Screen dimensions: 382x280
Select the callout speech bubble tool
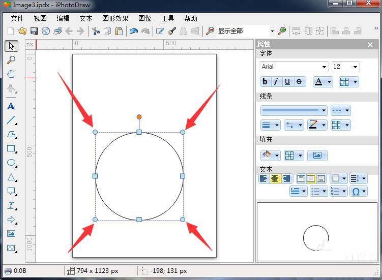(x=12, y=191)
